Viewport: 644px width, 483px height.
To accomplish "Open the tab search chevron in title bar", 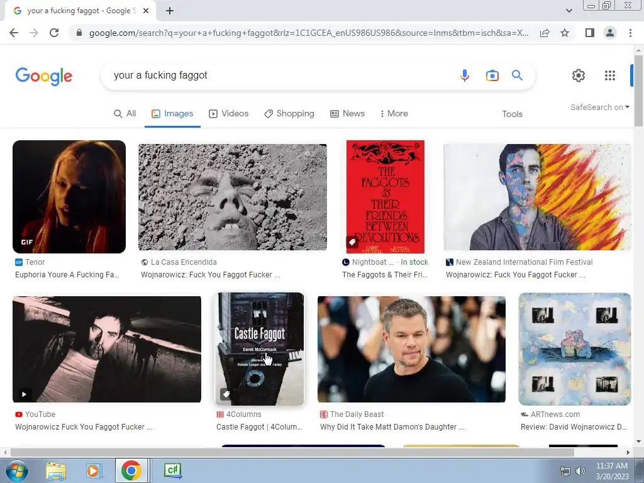I will click(x=569, y=11).
